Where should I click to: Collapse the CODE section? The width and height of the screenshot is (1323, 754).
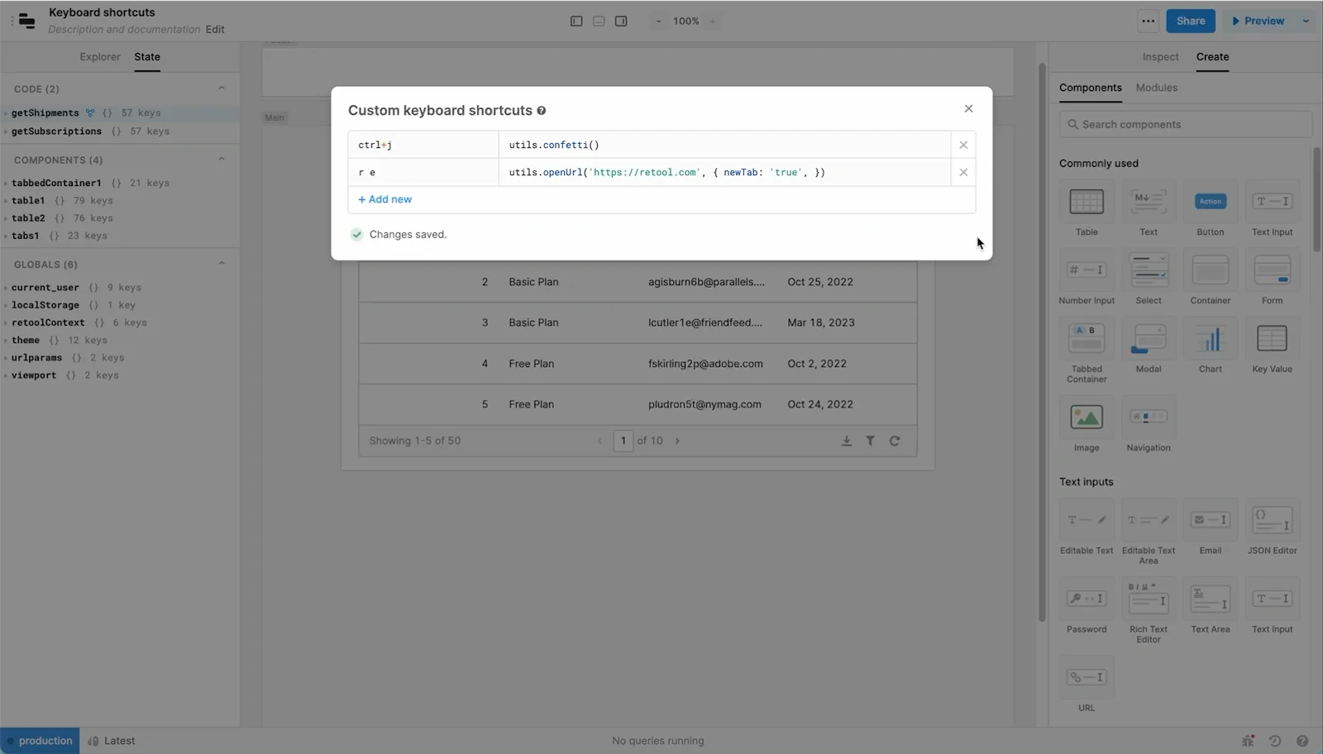click(221, 88)
